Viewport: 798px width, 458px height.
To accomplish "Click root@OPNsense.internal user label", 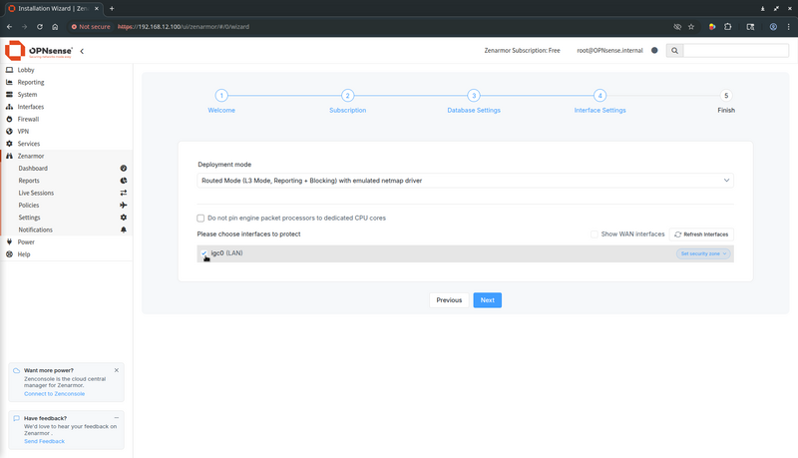I will click(x=609, y=50).
